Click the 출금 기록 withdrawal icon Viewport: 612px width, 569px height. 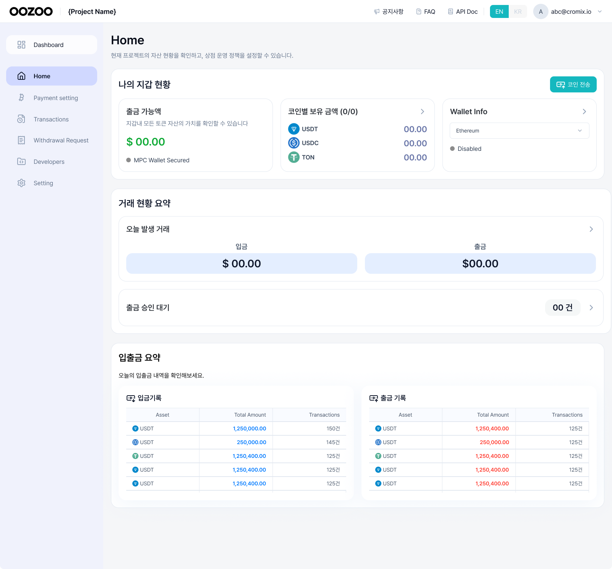tap(374, 398)
